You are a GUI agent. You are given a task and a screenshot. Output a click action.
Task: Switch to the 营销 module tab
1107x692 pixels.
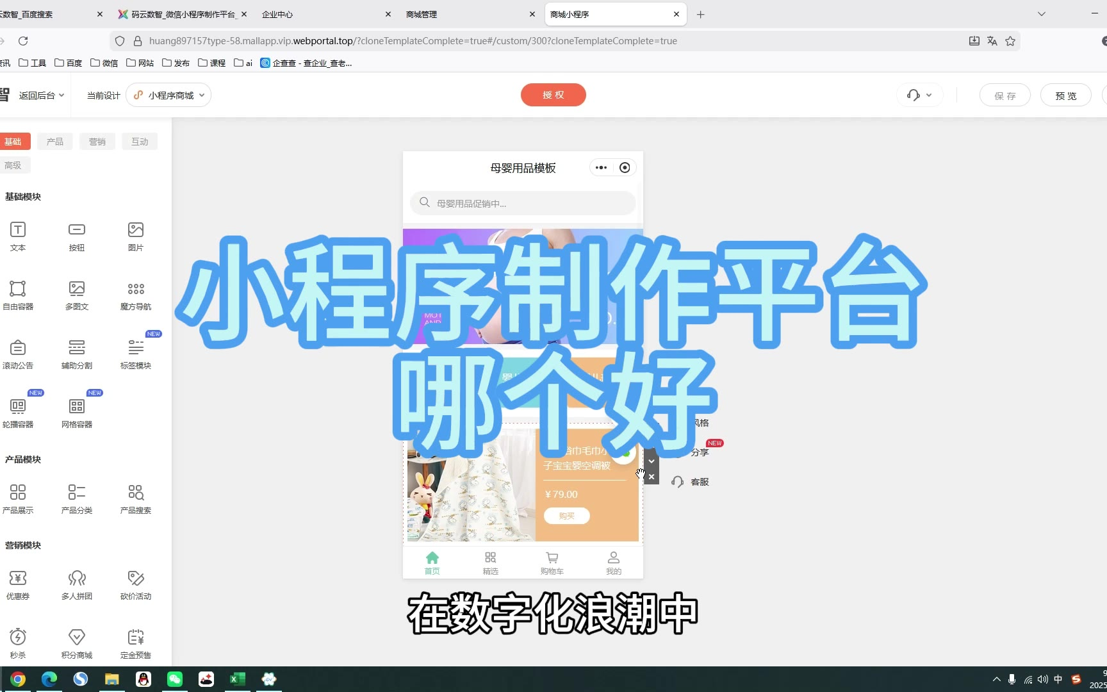[97, 142]
